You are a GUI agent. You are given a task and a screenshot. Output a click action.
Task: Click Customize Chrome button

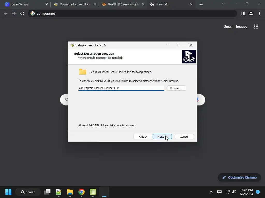pos(239,177)
